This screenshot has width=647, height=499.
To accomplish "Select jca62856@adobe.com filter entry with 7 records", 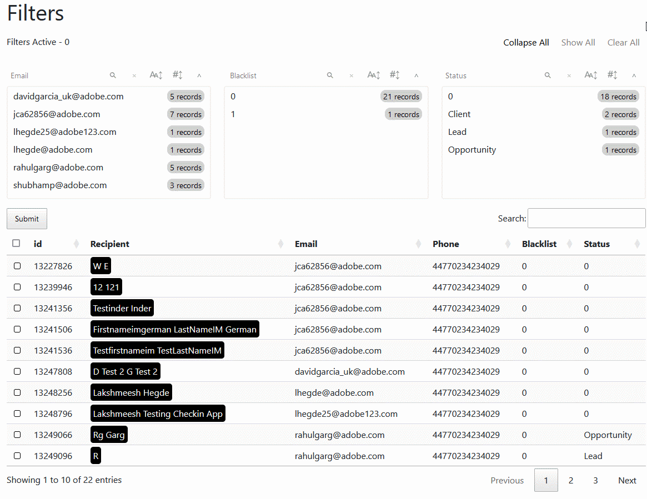I will (108, 114).
